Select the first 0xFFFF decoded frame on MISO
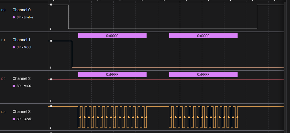 (x=112, y=75)
